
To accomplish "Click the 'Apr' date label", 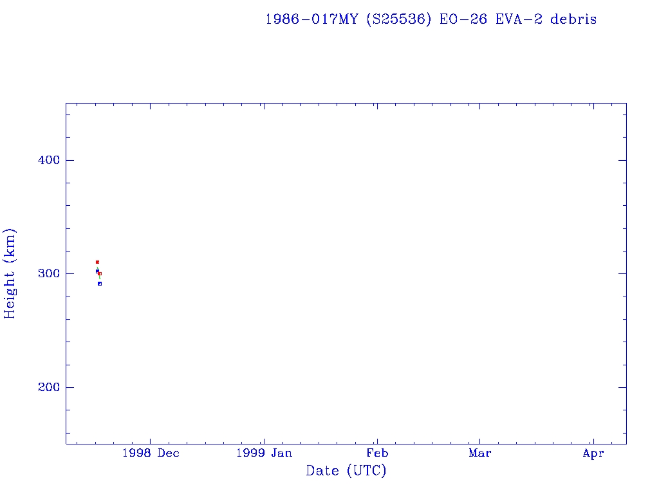I will coord(593,453).
